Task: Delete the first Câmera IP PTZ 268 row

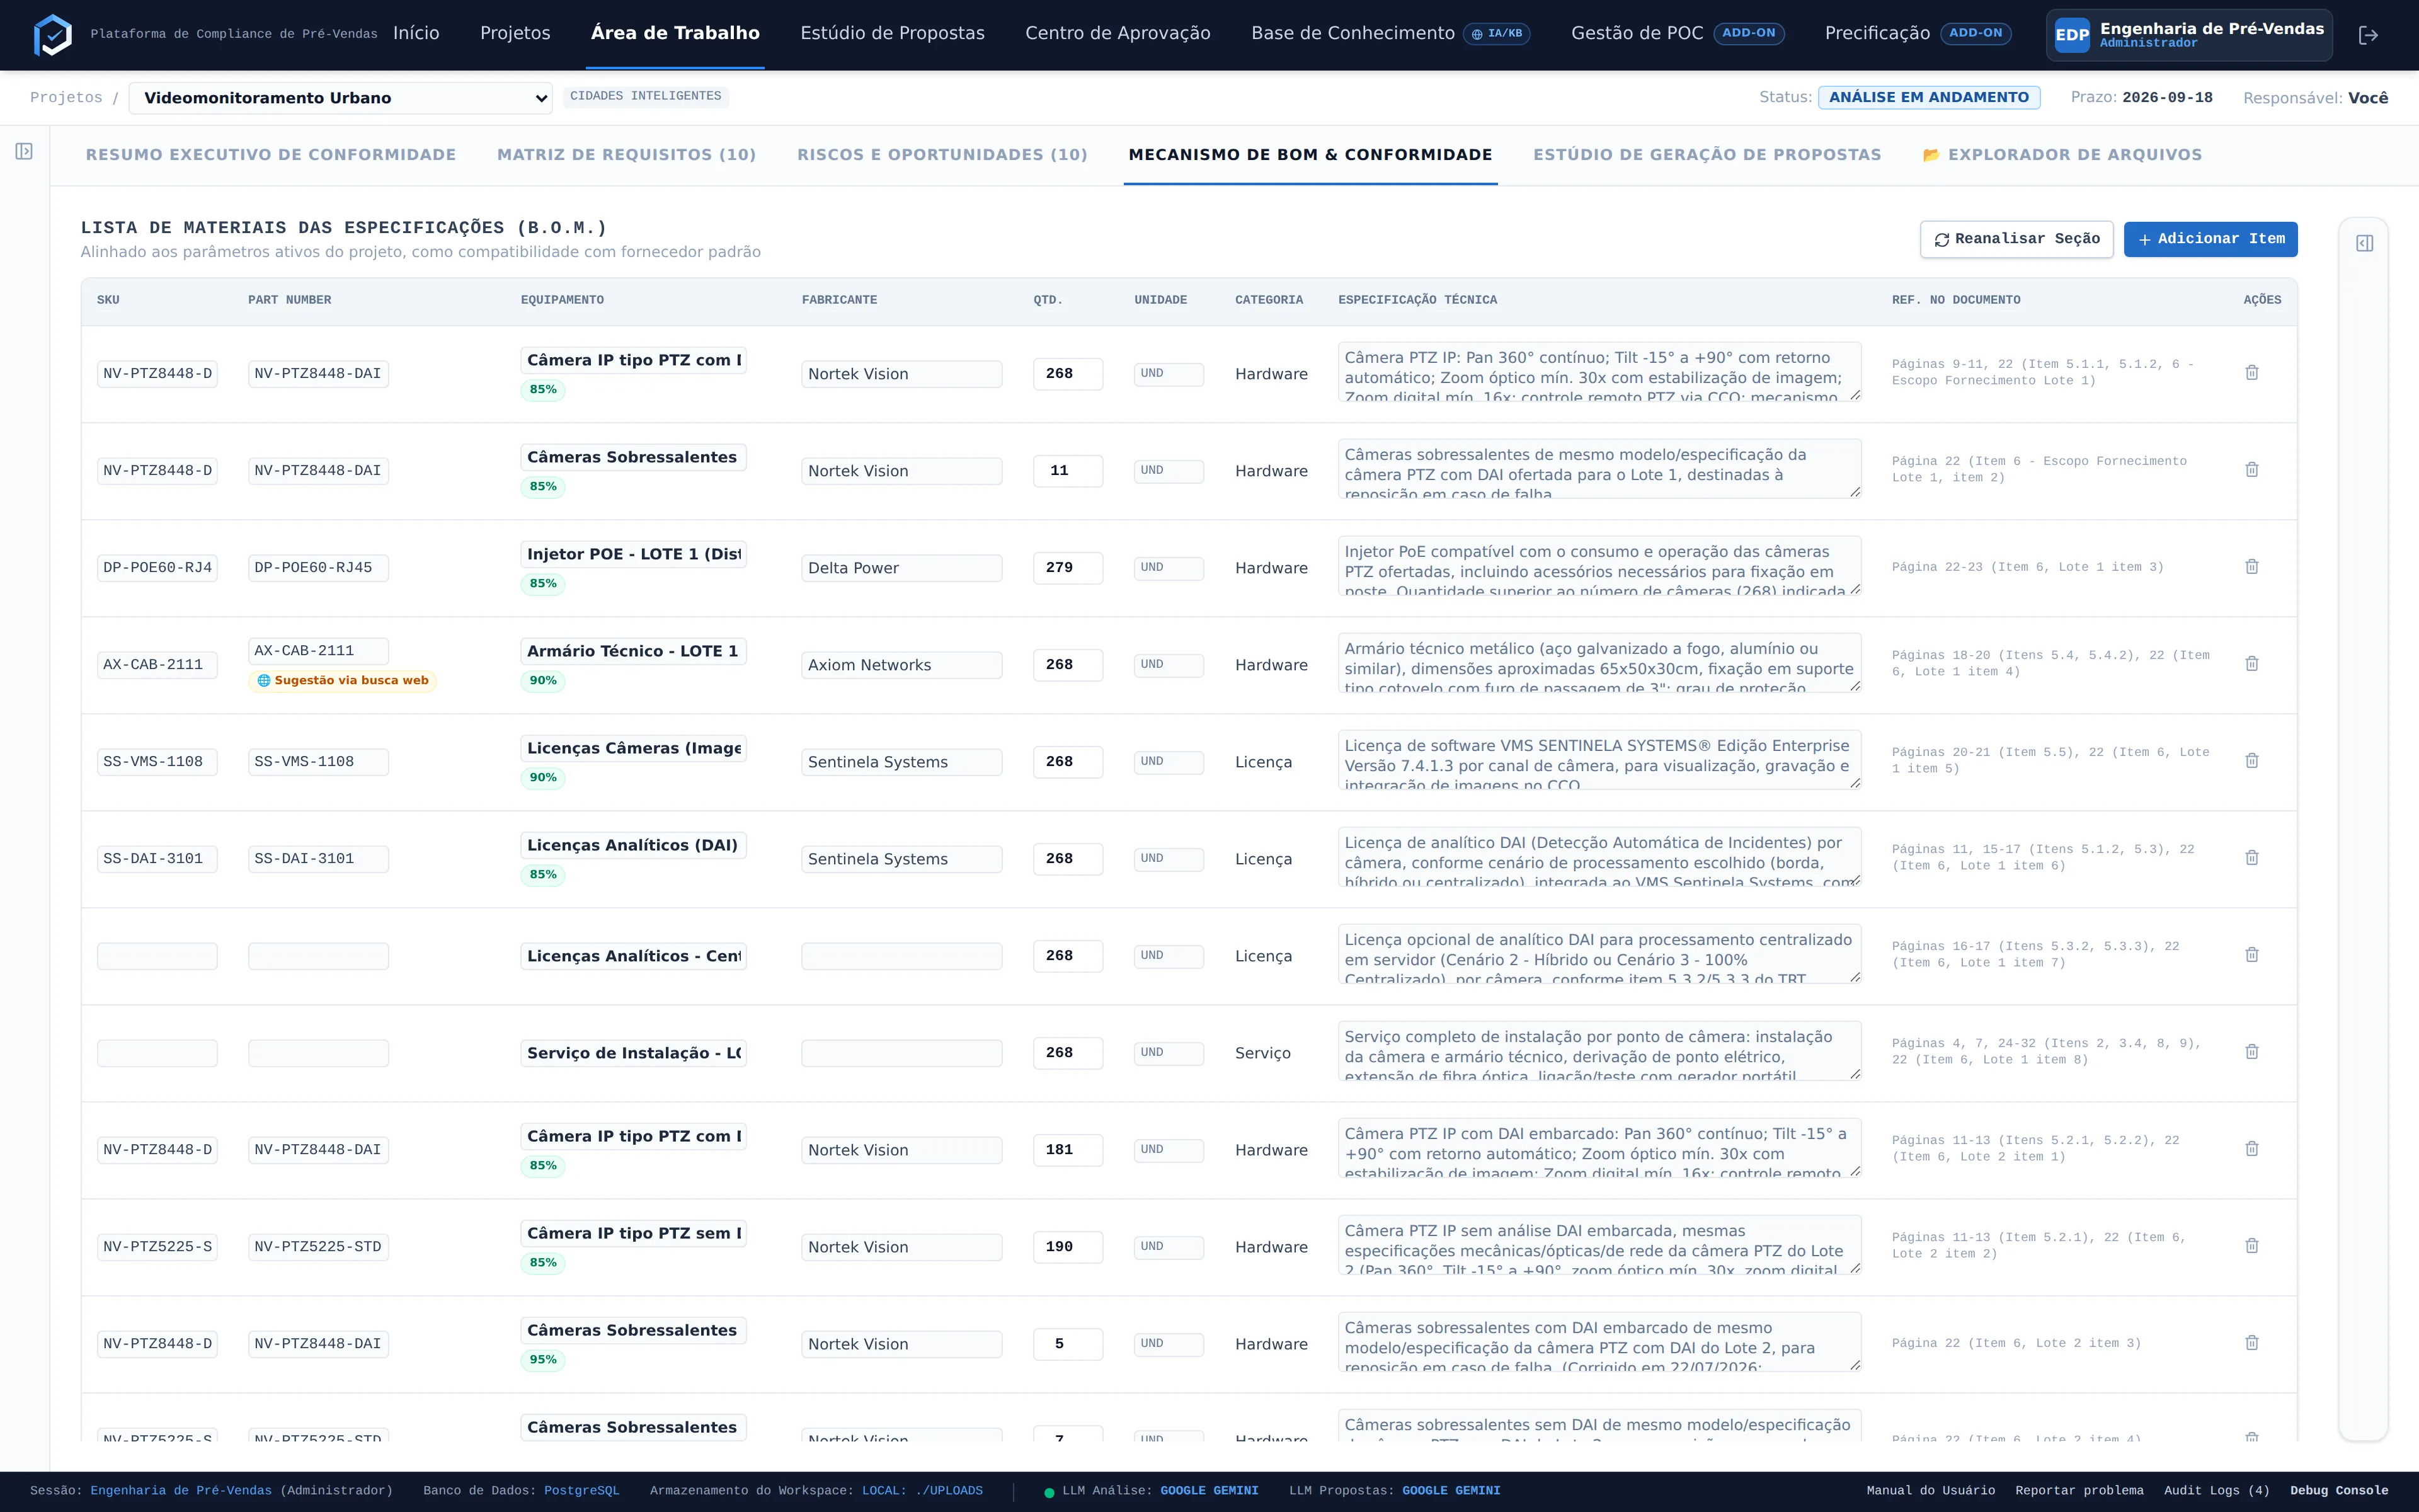Action: point(2252,372)
